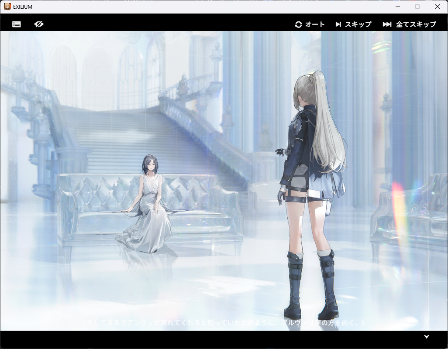
Task: Click the maximize window button
Action: 417,7
